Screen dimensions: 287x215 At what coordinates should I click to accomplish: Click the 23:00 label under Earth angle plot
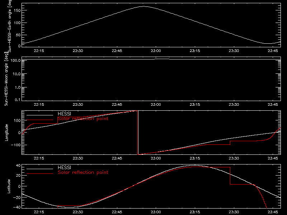pos(156,51)
